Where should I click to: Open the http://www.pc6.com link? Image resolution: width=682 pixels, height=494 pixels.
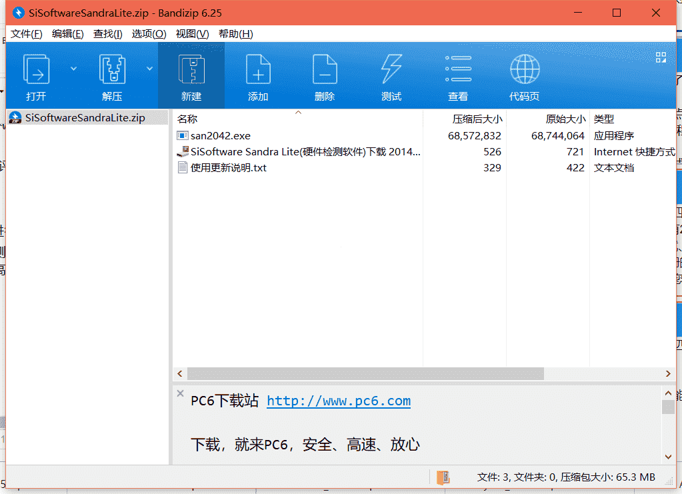point(339,401)
